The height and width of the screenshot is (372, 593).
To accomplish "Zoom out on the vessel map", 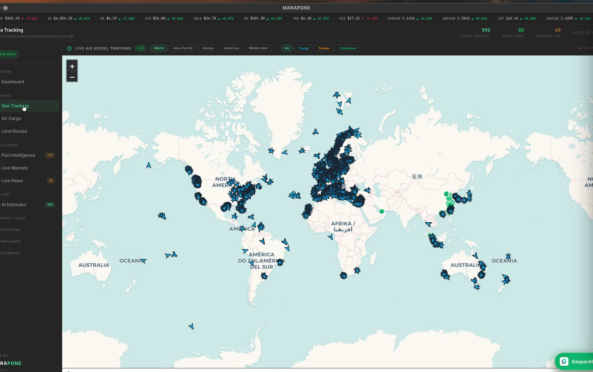I will click(x=72, y=77).
